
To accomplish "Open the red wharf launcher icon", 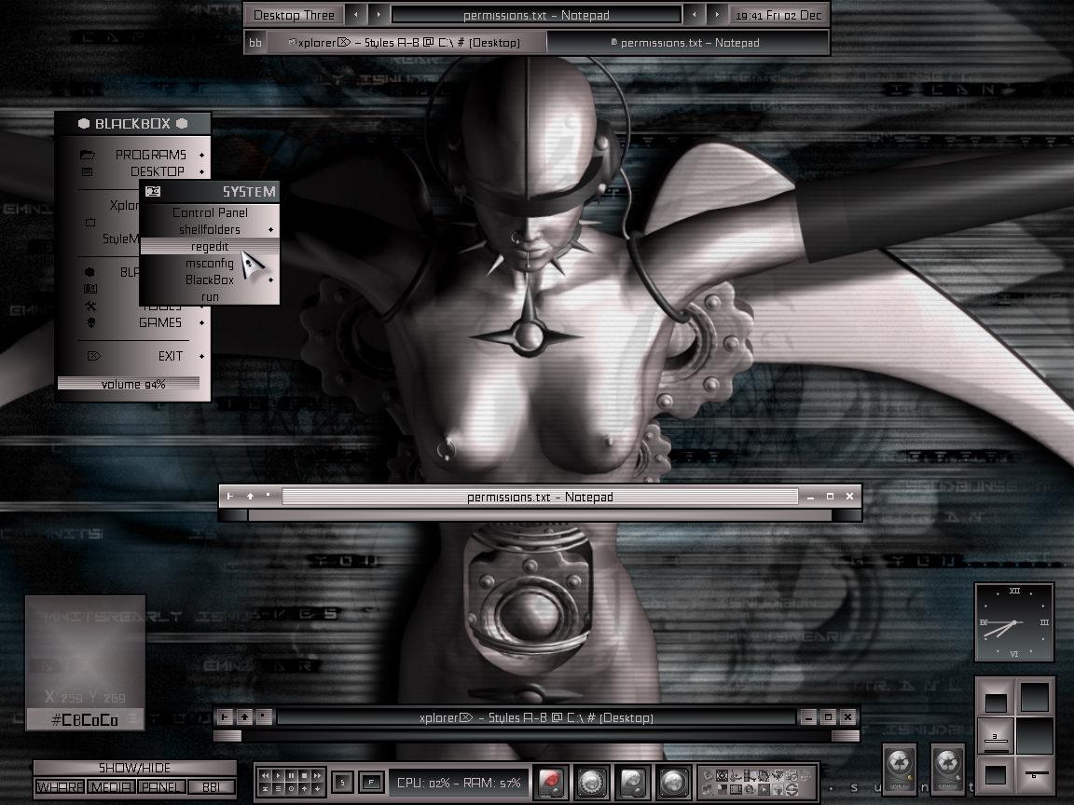I will pos(551,782).
